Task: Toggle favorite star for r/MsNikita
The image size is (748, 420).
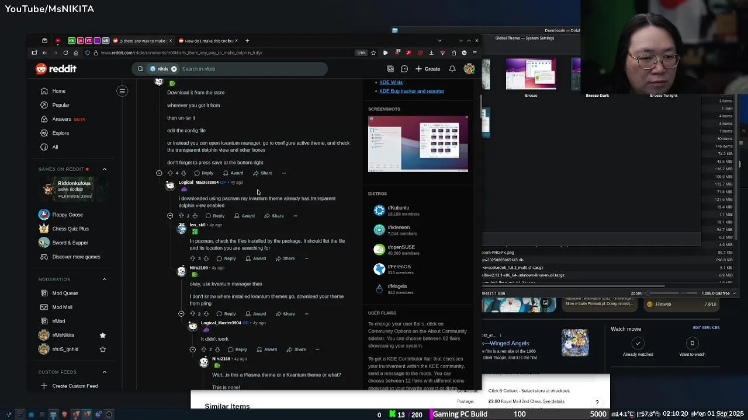Action: (103, 335)
